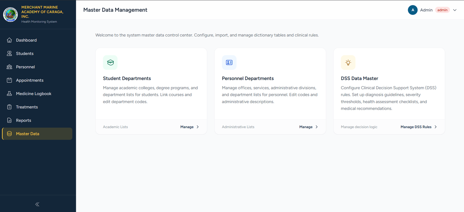Click the Medicine Logbook flask icon

9,94
